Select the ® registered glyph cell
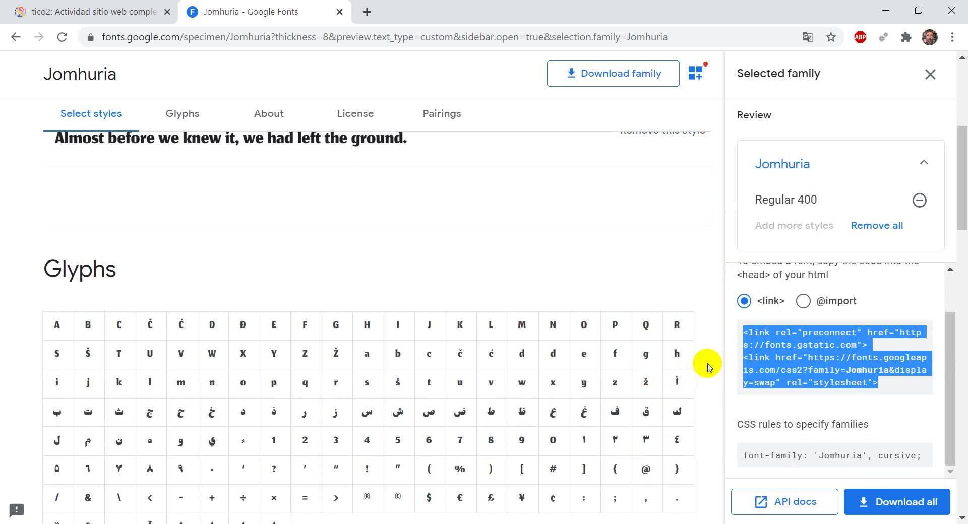The width and height of the screenshot is (968, 524). pyautogui.click(x=367, y=498)
